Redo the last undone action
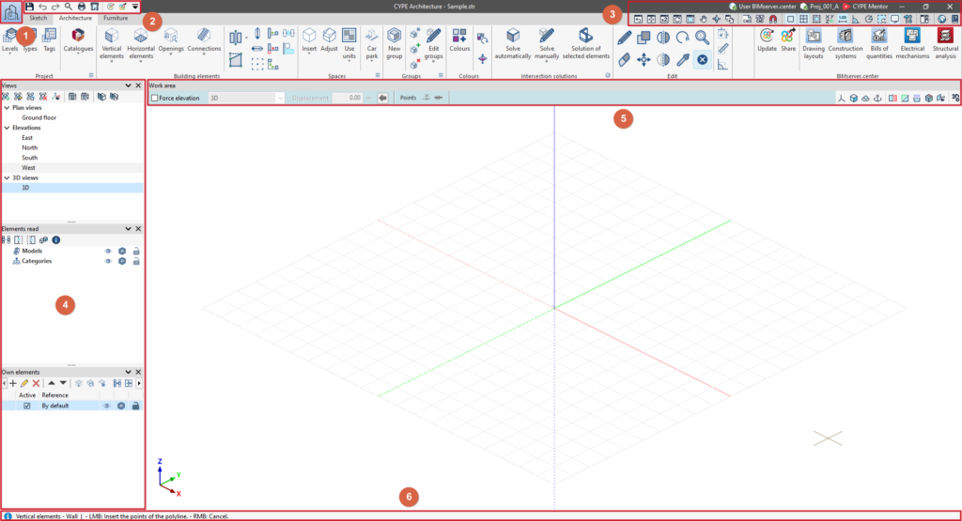The height and width of the screenshot is (521, 962). tap(55, 7)
